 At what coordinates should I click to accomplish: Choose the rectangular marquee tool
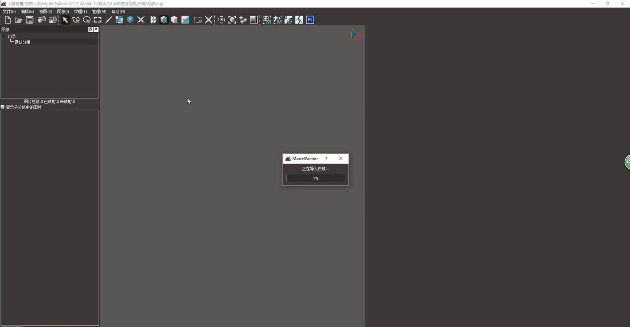pyautogui.click(x=97, y=20)
